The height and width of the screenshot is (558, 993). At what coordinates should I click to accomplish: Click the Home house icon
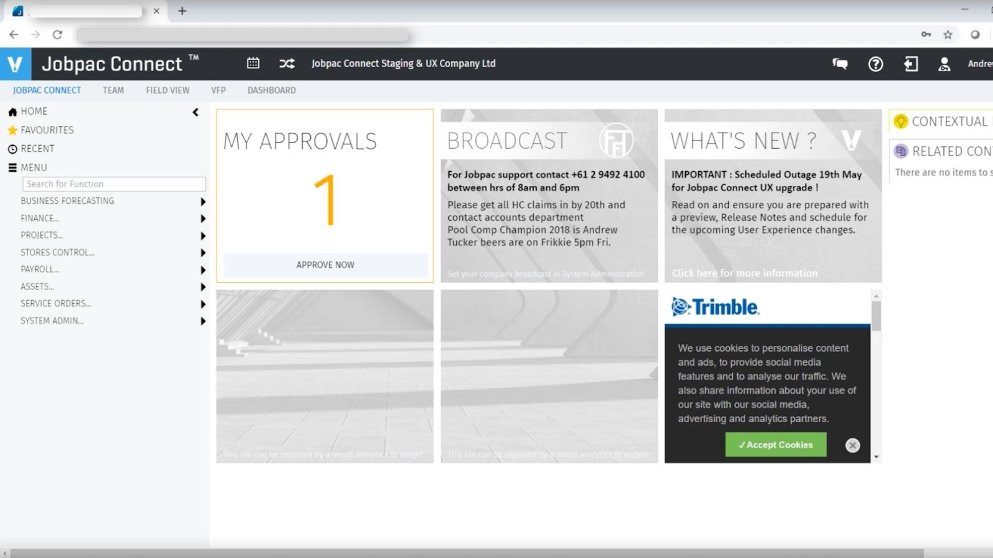coord(12,112)
